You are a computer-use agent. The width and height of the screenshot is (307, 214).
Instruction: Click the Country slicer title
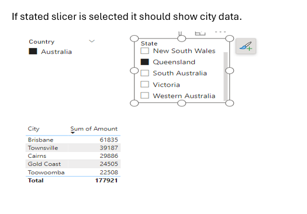pyautogui.click(x=42, y=42)
